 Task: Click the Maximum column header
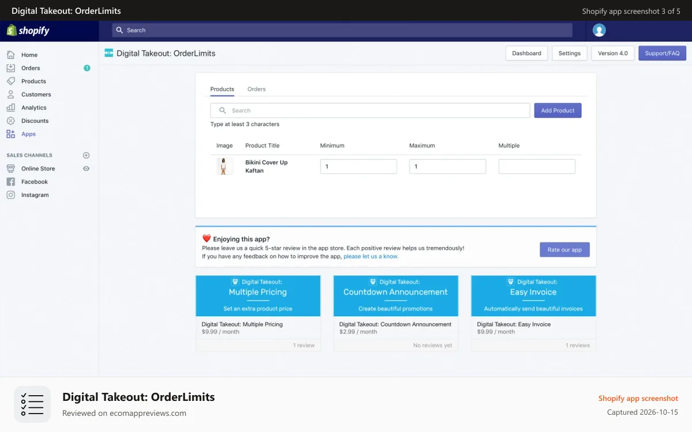click(422, 146)
